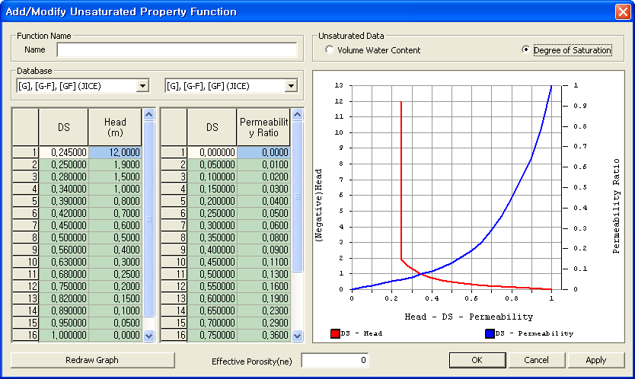This screenshot has height=379, width=635.
Task: Click the OK button
Action: pyautogui.click(x=477, y=360)
